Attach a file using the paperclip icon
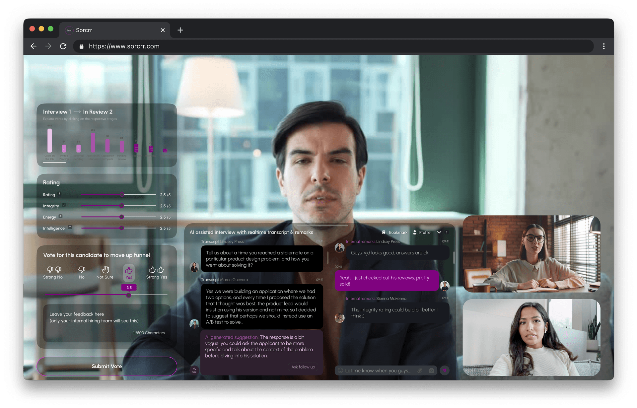 pyautogui.click(x=420, y=371)
